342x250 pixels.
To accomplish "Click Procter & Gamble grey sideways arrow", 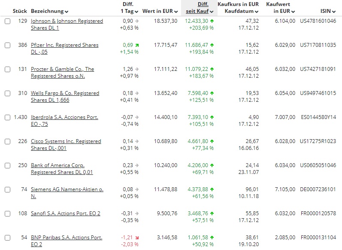I will pos(137,69).
